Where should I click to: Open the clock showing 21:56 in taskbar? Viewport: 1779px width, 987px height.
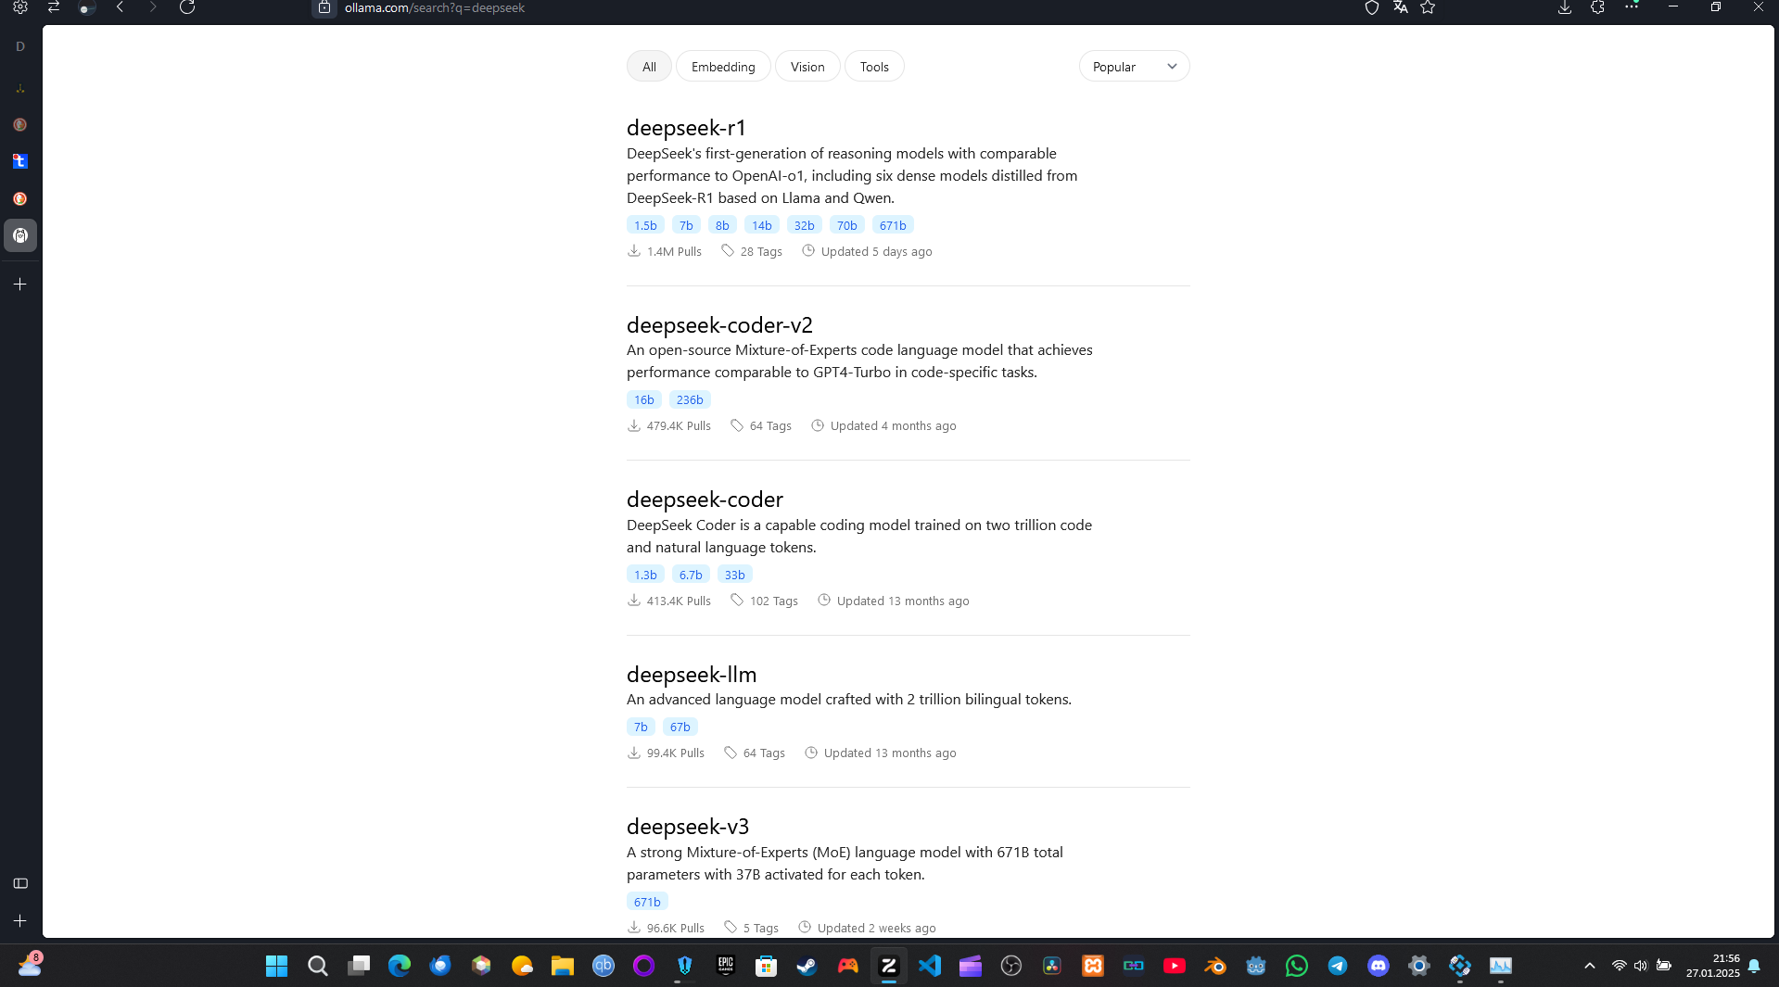click(x=1712, y=966)
